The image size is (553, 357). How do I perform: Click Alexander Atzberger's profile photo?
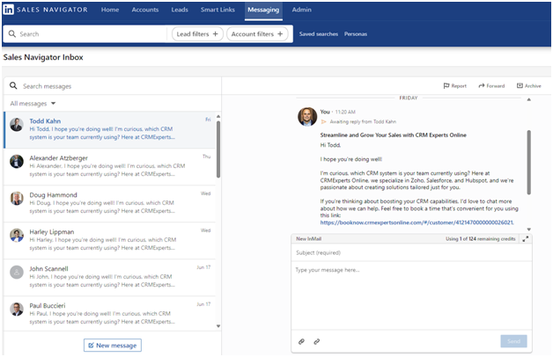[x=17, y=162]
